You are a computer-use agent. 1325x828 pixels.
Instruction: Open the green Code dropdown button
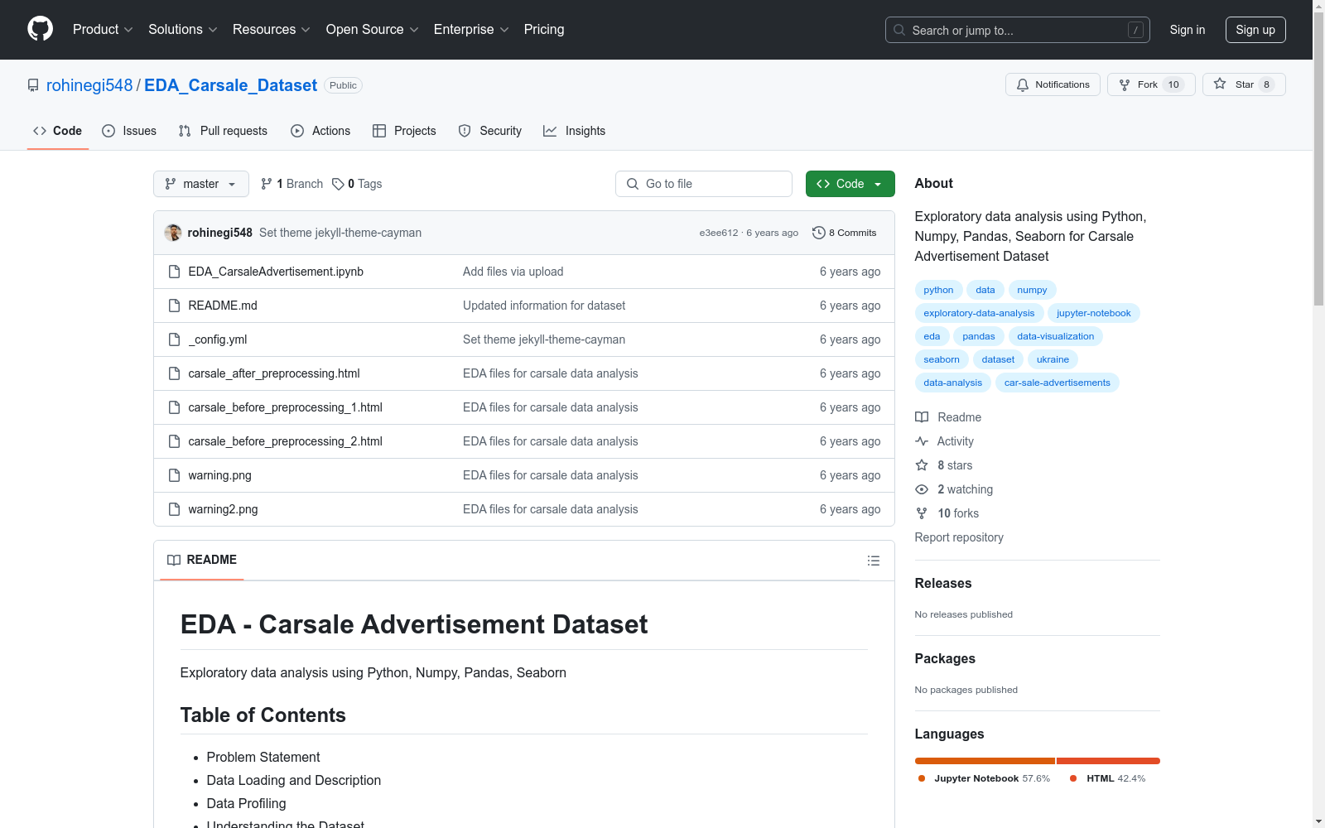[850, 184]
